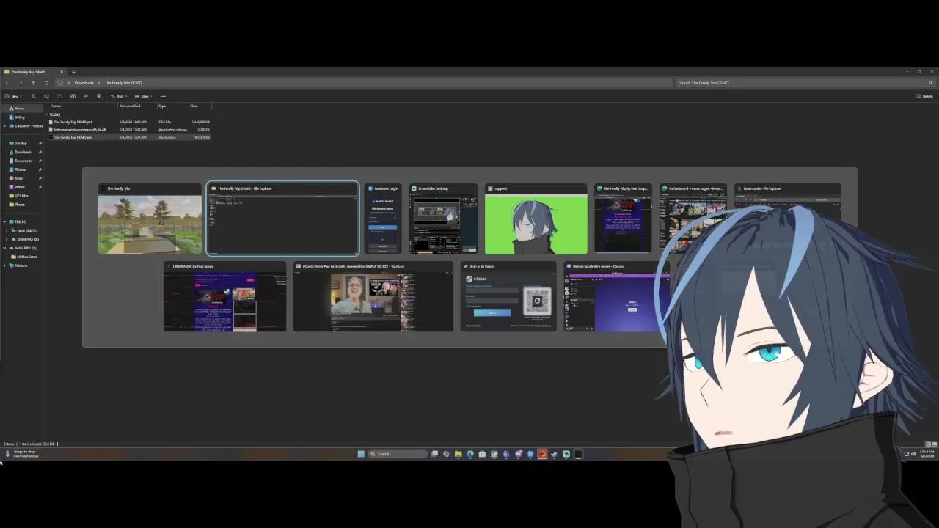Click the Rename icon in toolbar

(x=73, y=96)
